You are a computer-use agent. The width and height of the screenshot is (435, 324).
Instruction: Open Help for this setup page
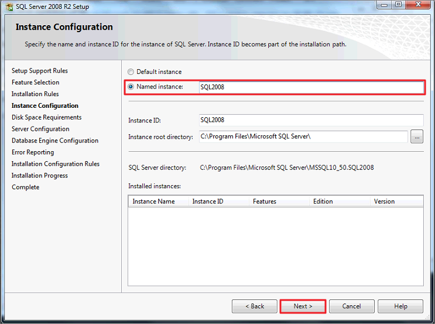pos(400,306)
